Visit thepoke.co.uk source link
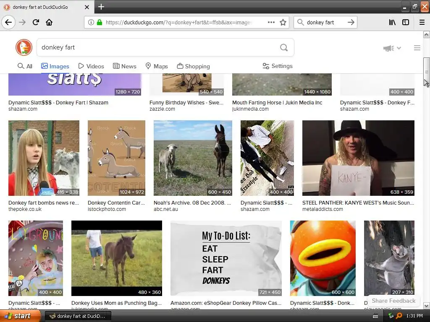The height and width of the screenshot is (322, 430). 25,209
